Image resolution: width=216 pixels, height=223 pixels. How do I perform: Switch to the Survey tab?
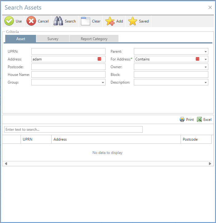tap(53, 39)
